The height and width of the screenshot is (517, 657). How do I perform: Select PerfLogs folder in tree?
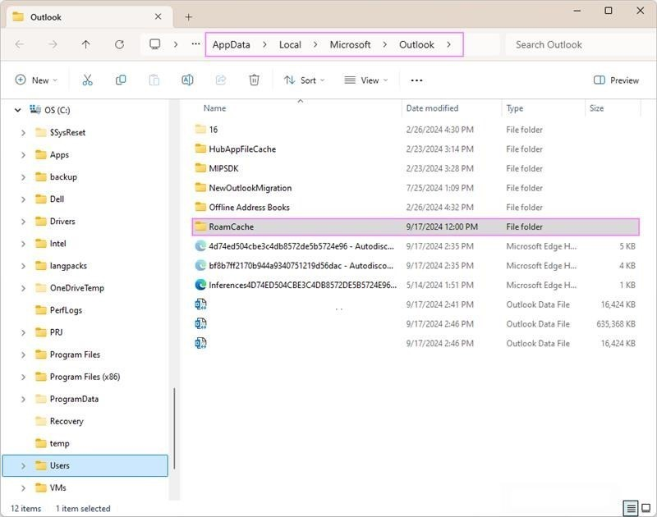tap(66, 309)
